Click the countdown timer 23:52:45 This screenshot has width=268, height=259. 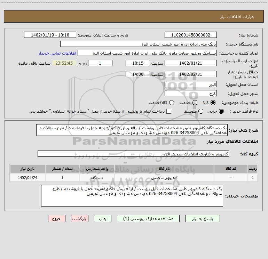(64, 63)
